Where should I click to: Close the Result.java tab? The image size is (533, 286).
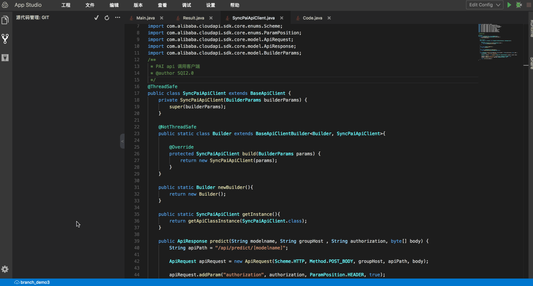211,18
